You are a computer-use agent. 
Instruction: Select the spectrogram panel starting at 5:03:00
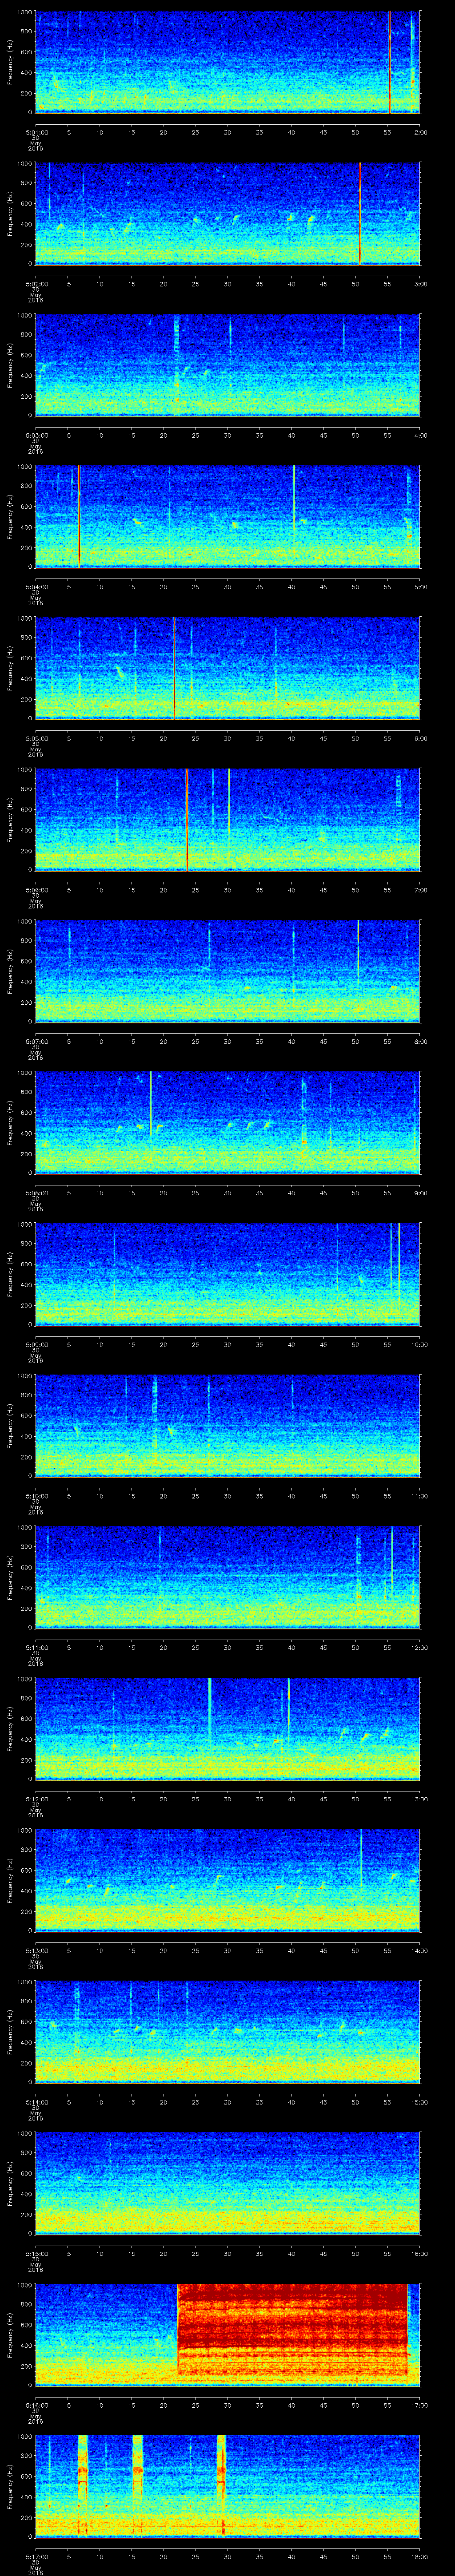coord(228,365)
